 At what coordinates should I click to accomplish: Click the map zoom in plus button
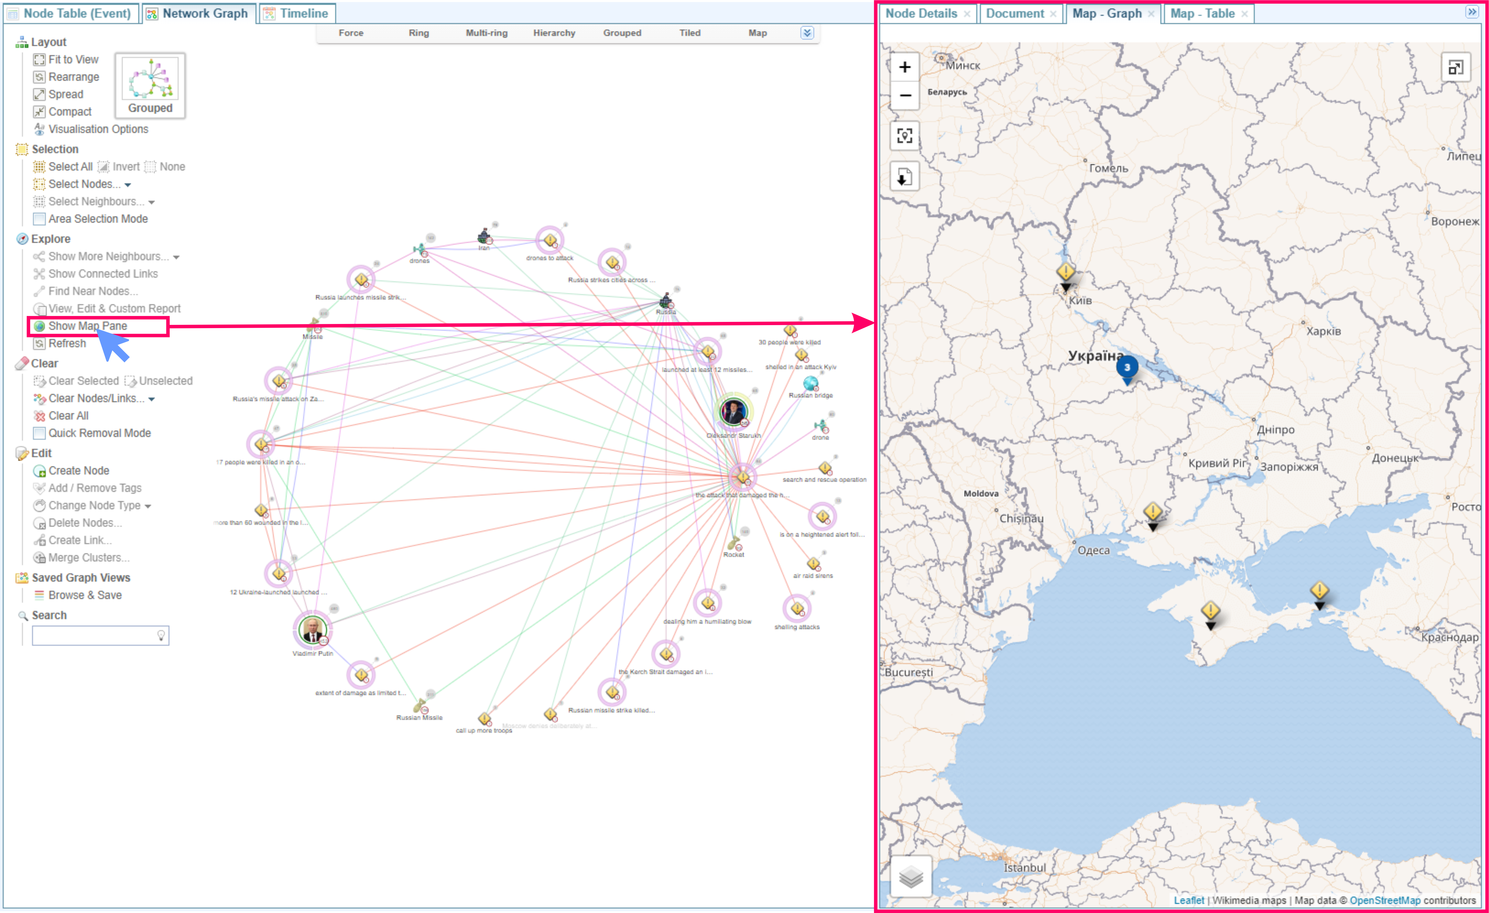click(904, 67)
